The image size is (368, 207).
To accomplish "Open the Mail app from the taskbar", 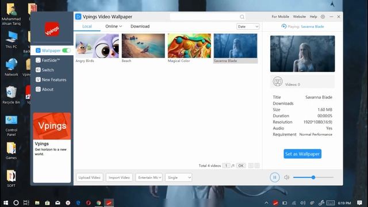I will click(57, 203).
